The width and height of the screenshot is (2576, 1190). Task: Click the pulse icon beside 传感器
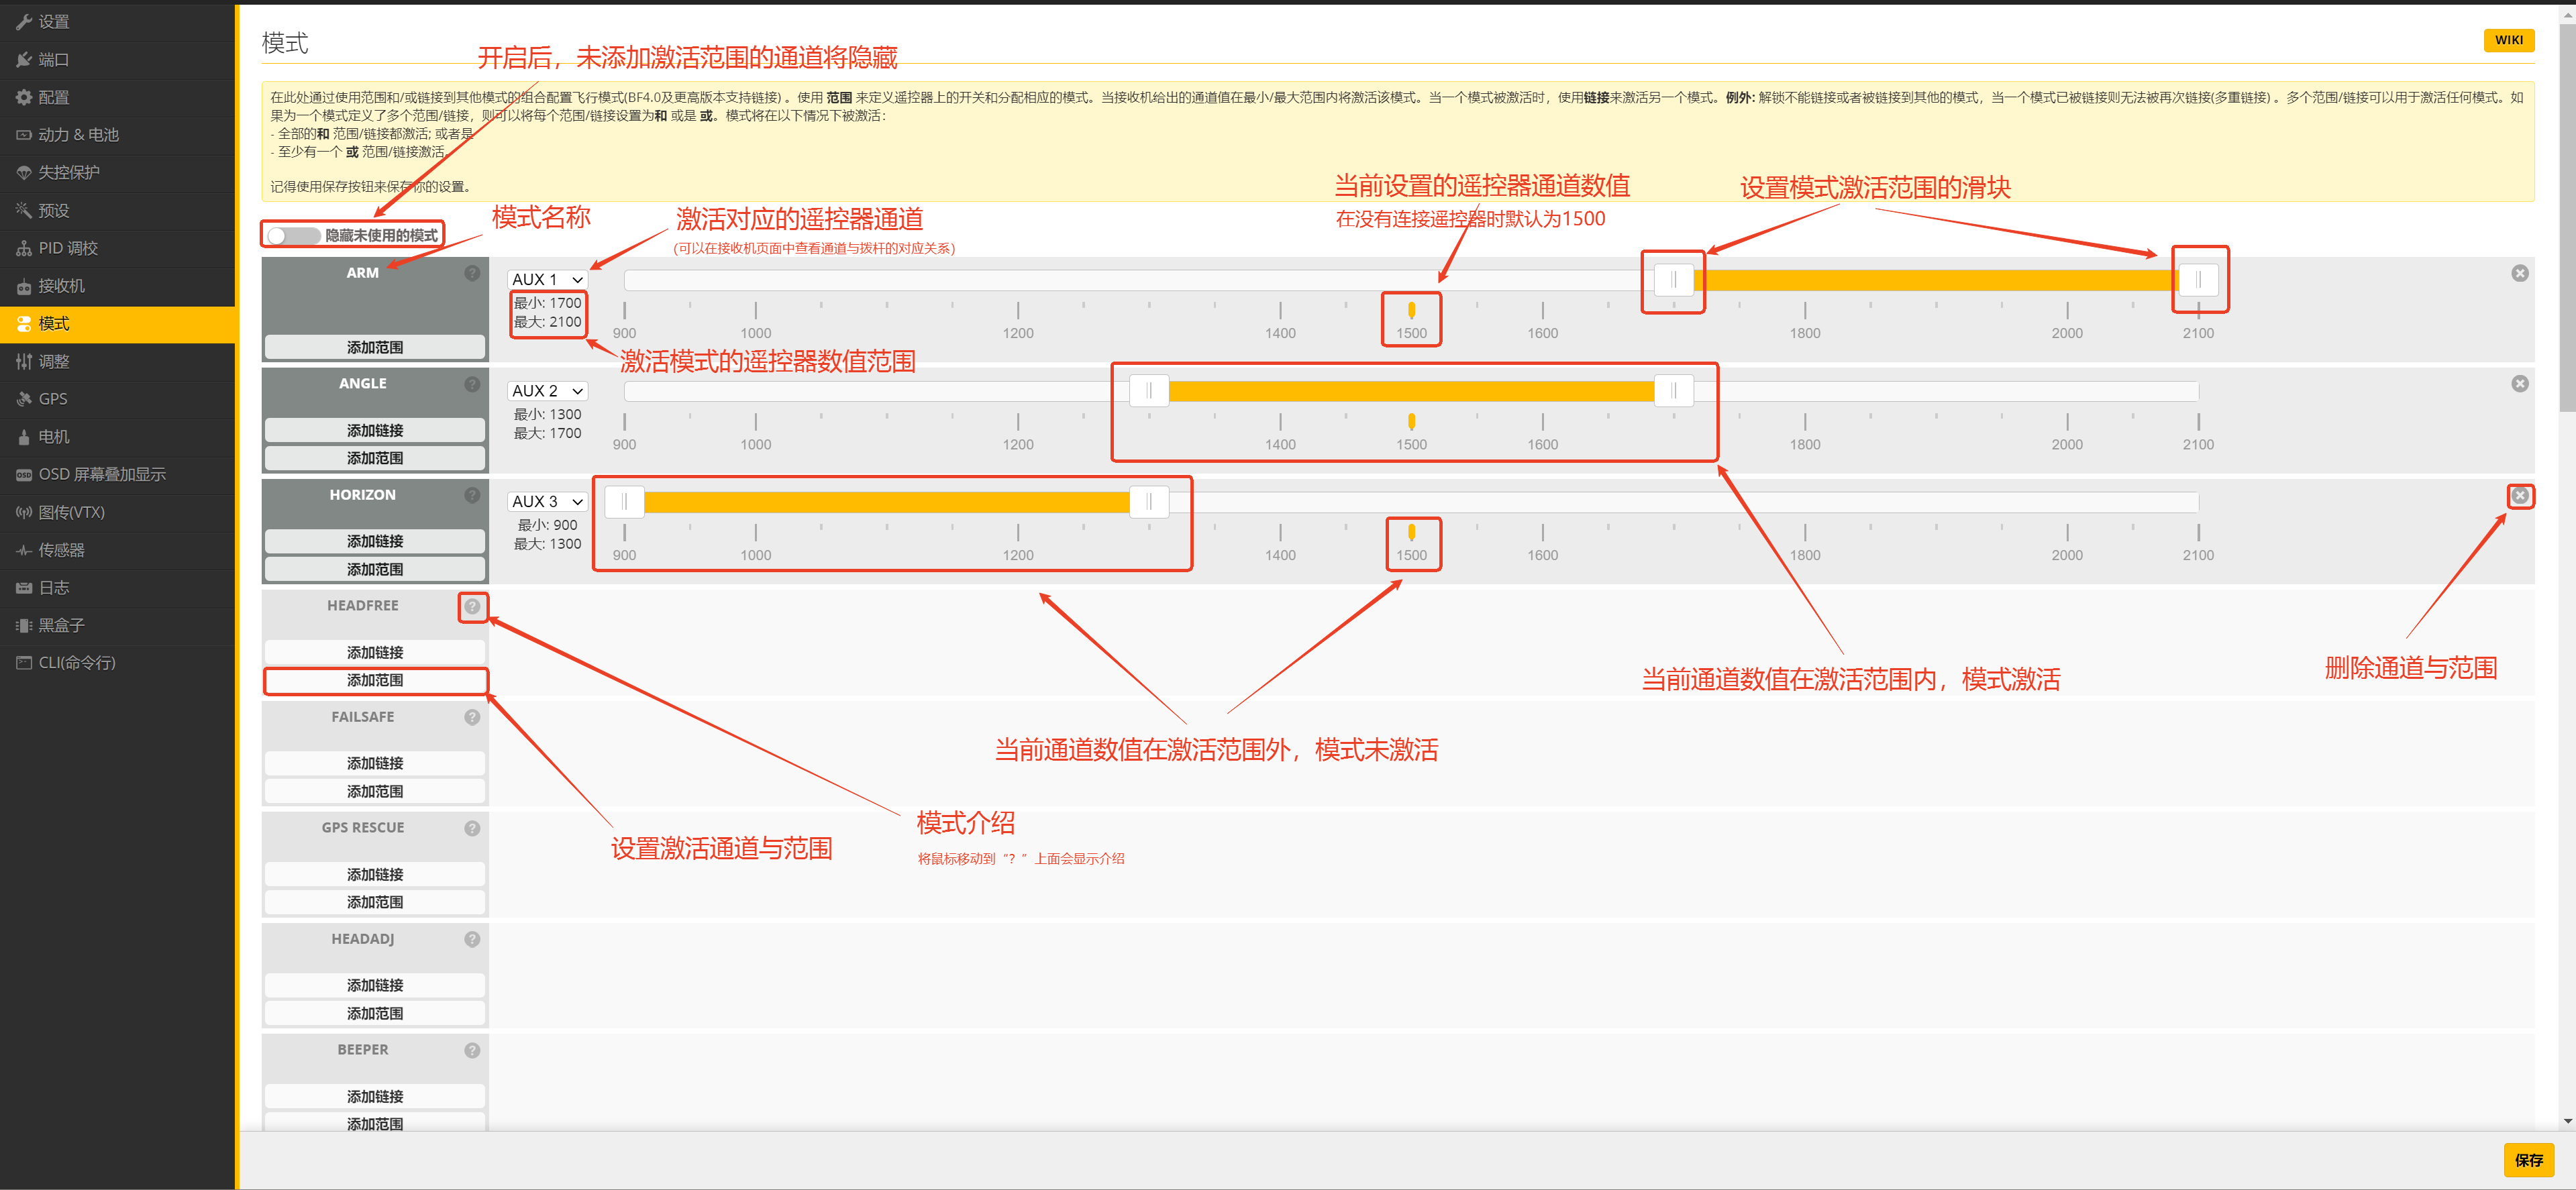click(24, 550)
